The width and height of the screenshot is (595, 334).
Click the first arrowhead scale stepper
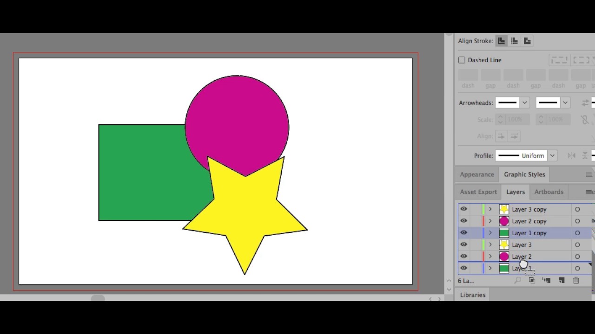tap(500, 120)
